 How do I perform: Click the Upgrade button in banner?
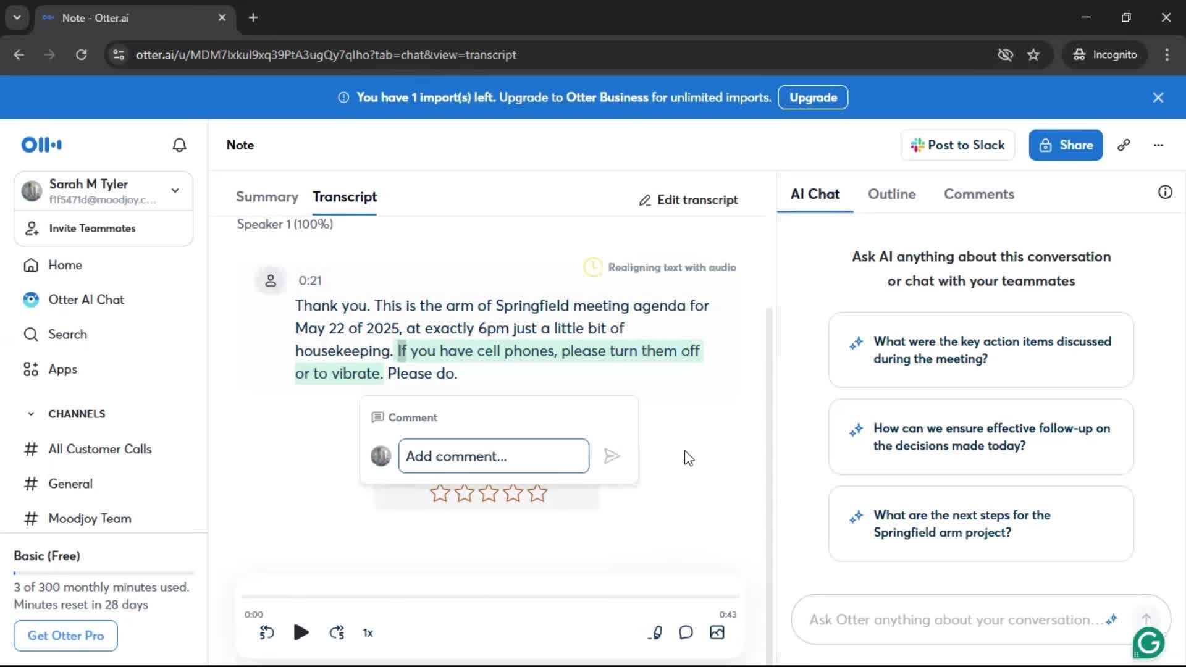pos(813,98)
